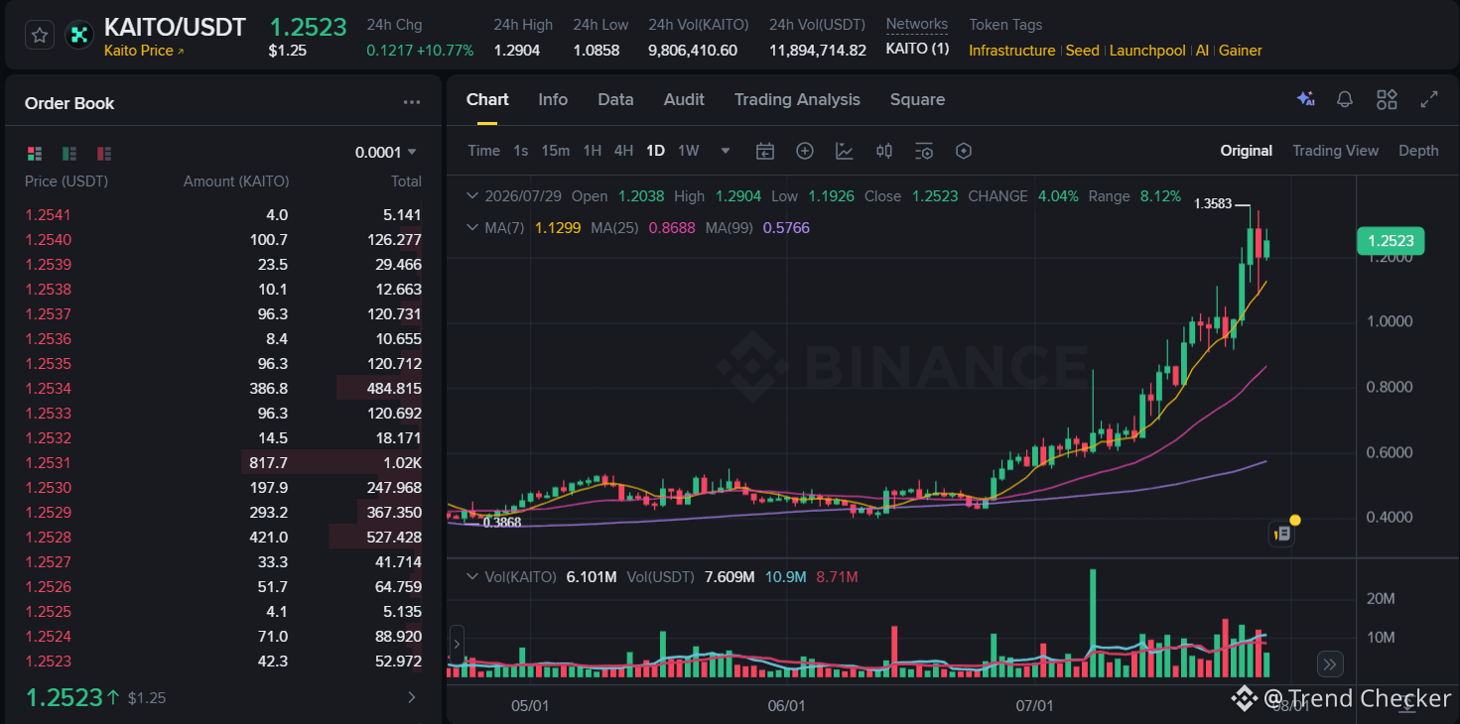Image resolution: width=1460 pixels, height=724 pixels.
Task: Open the calendar date range tool
Action: click(x=765, y=151)
